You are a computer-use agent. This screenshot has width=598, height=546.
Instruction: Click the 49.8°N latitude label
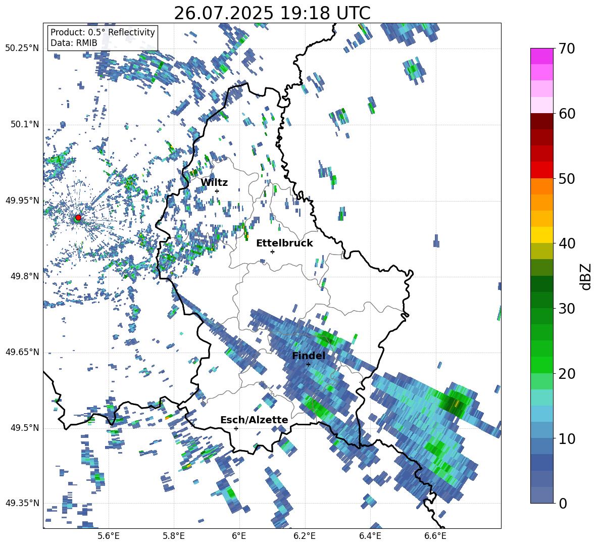pos(25,276)
